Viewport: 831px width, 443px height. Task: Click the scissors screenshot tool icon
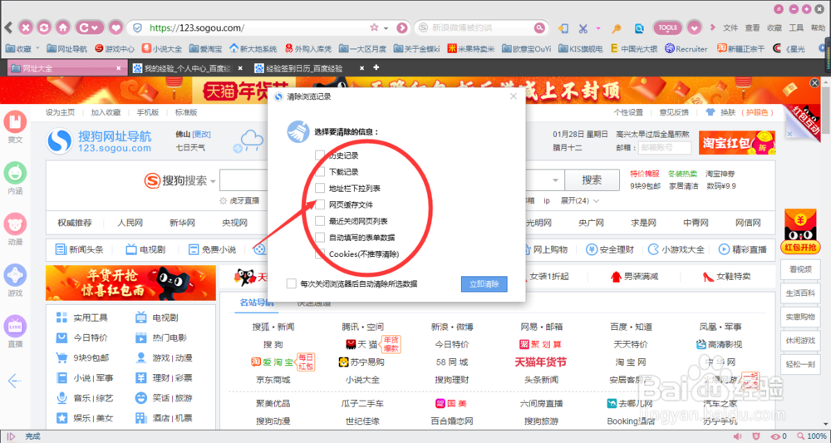[x=583, y=28]
